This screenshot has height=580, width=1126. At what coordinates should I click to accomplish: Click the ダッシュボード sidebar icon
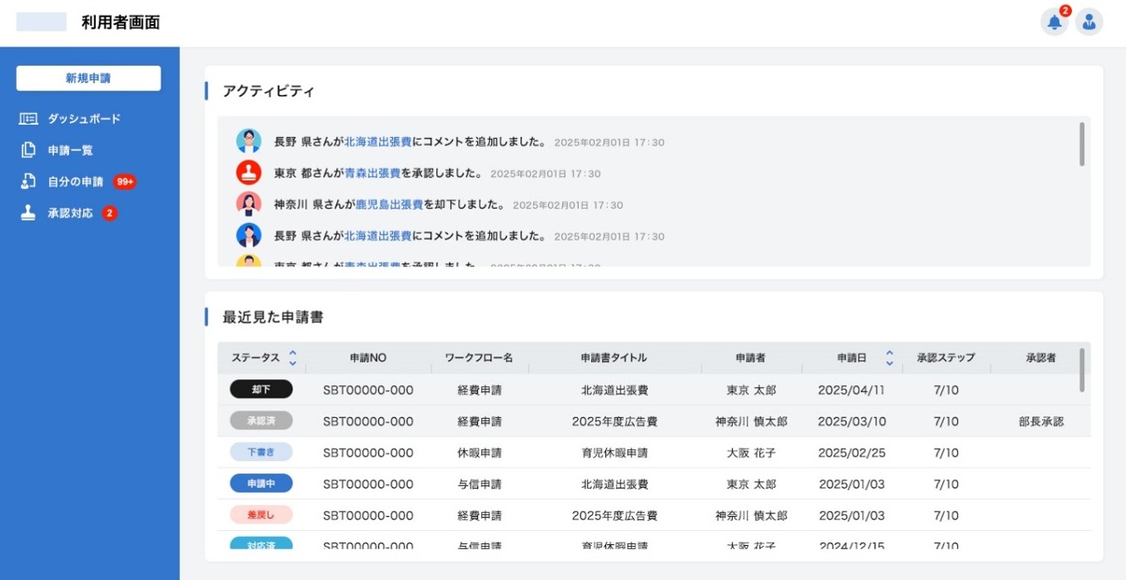[x=28, y=119]
